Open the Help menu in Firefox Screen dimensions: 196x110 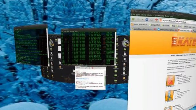171,16
